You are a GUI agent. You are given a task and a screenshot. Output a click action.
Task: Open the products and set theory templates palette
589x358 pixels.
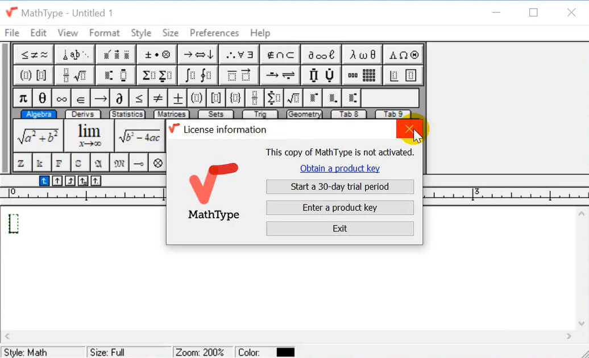click(321, 75)
